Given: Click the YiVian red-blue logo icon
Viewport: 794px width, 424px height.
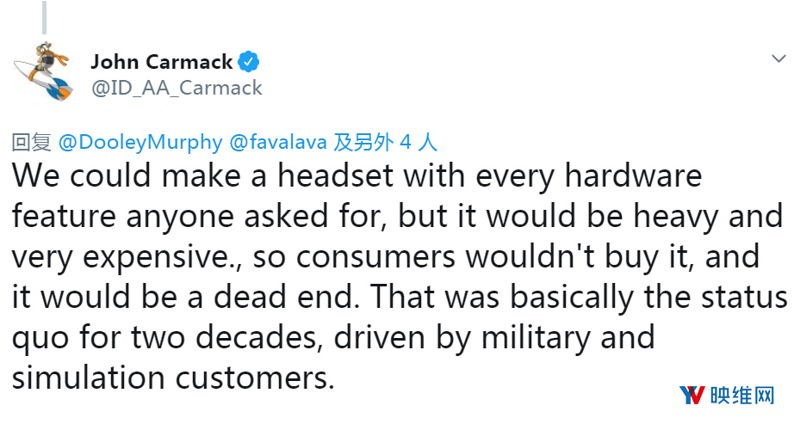Looking at the screenshot, I should pos(692,395).
